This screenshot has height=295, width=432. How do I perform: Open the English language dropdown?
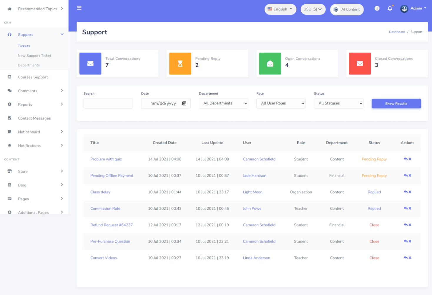[x=280, y=9]
